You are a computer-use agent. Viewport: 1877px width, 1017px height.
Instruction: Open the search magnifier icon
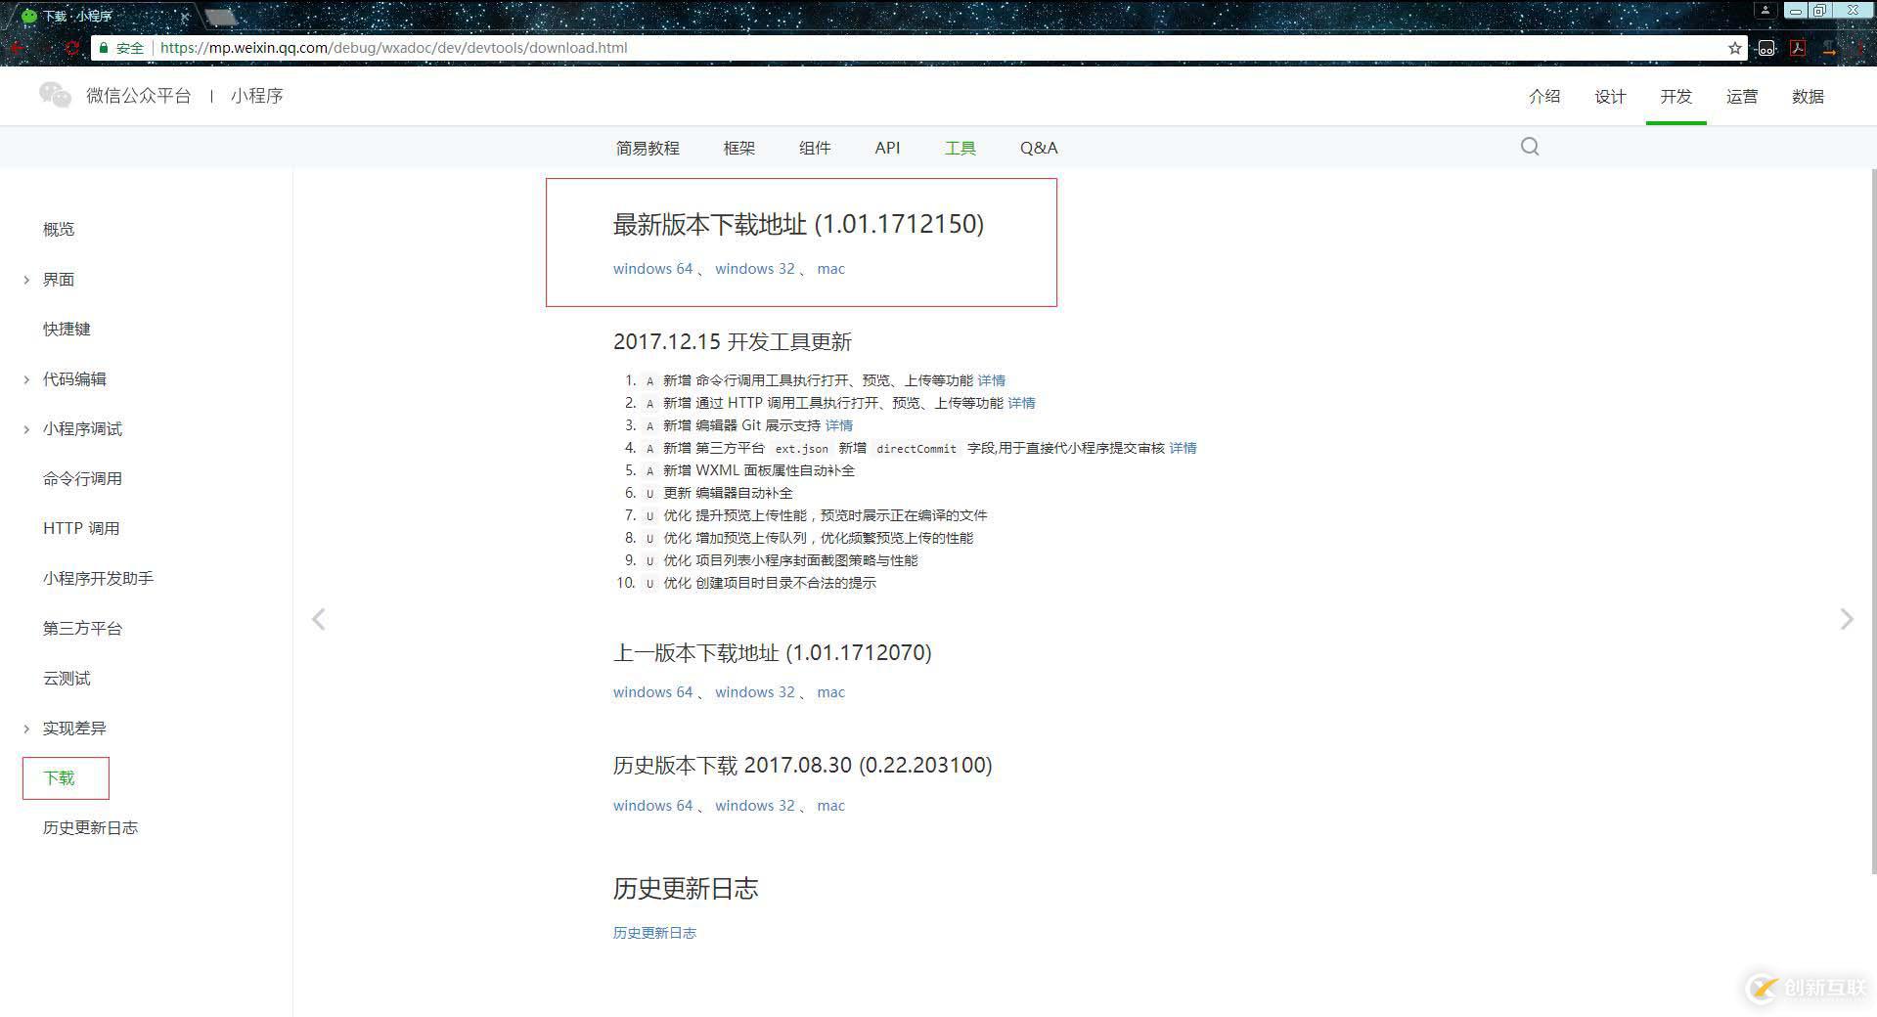click(1531, 147)
